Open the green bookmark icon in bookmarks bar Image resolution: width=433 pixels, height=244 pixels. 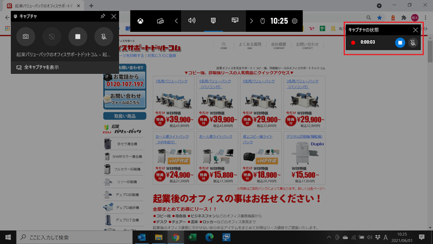tap(322, 28)
